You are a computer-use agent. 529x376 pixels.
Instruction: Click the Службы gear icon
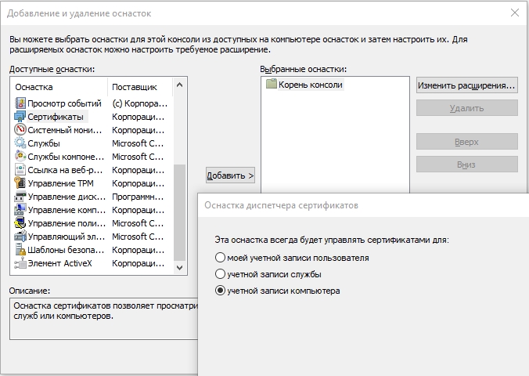pyautogui.click(x=20, y=143)
